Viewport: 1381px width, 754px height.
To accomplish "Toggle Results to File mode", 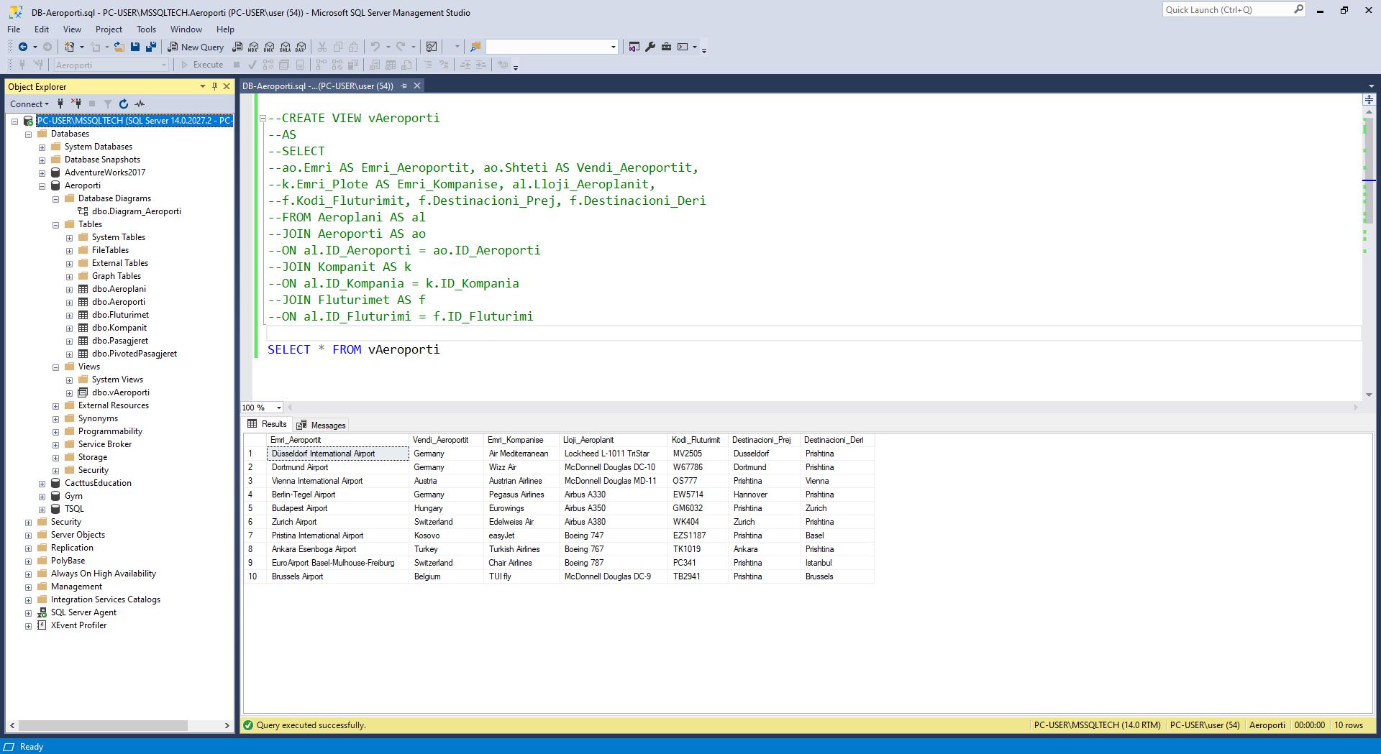I will click(406, 65).
